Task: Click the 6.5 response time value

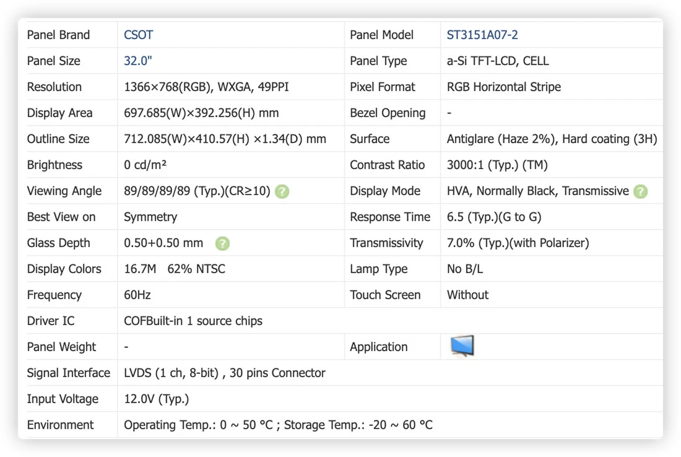Action: click(x=494, y=217)
